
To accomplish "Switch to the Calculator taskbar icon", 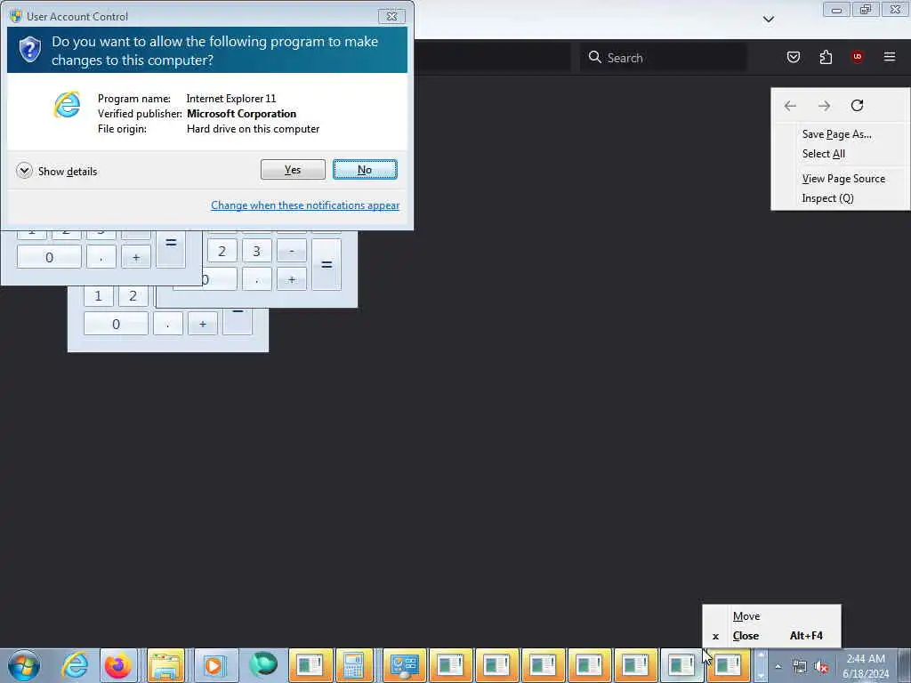I will [354, 665].
